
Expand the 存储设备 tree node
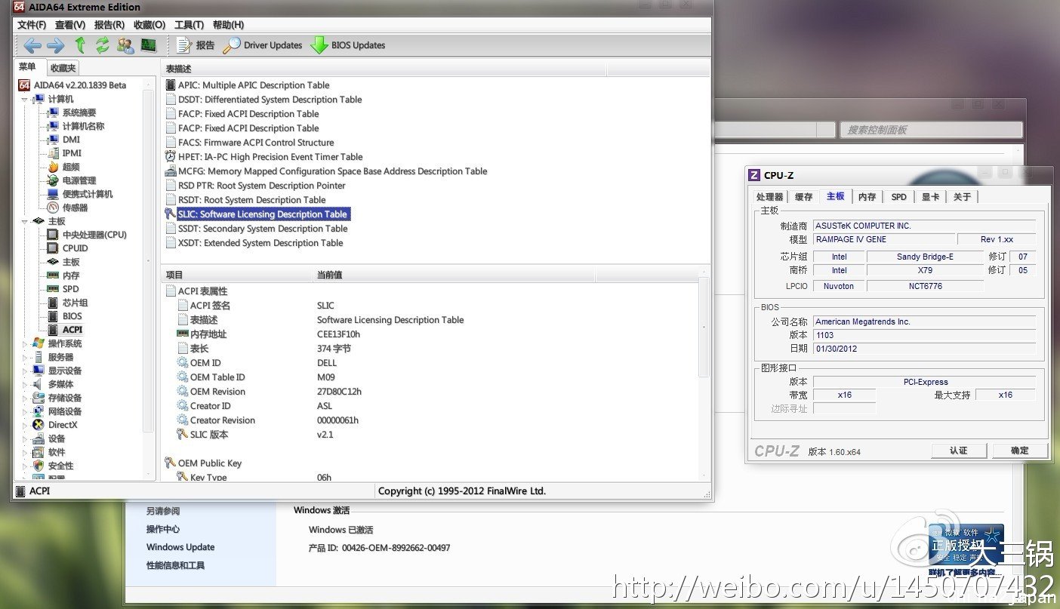pyautogui.click(x=24, y=398)
